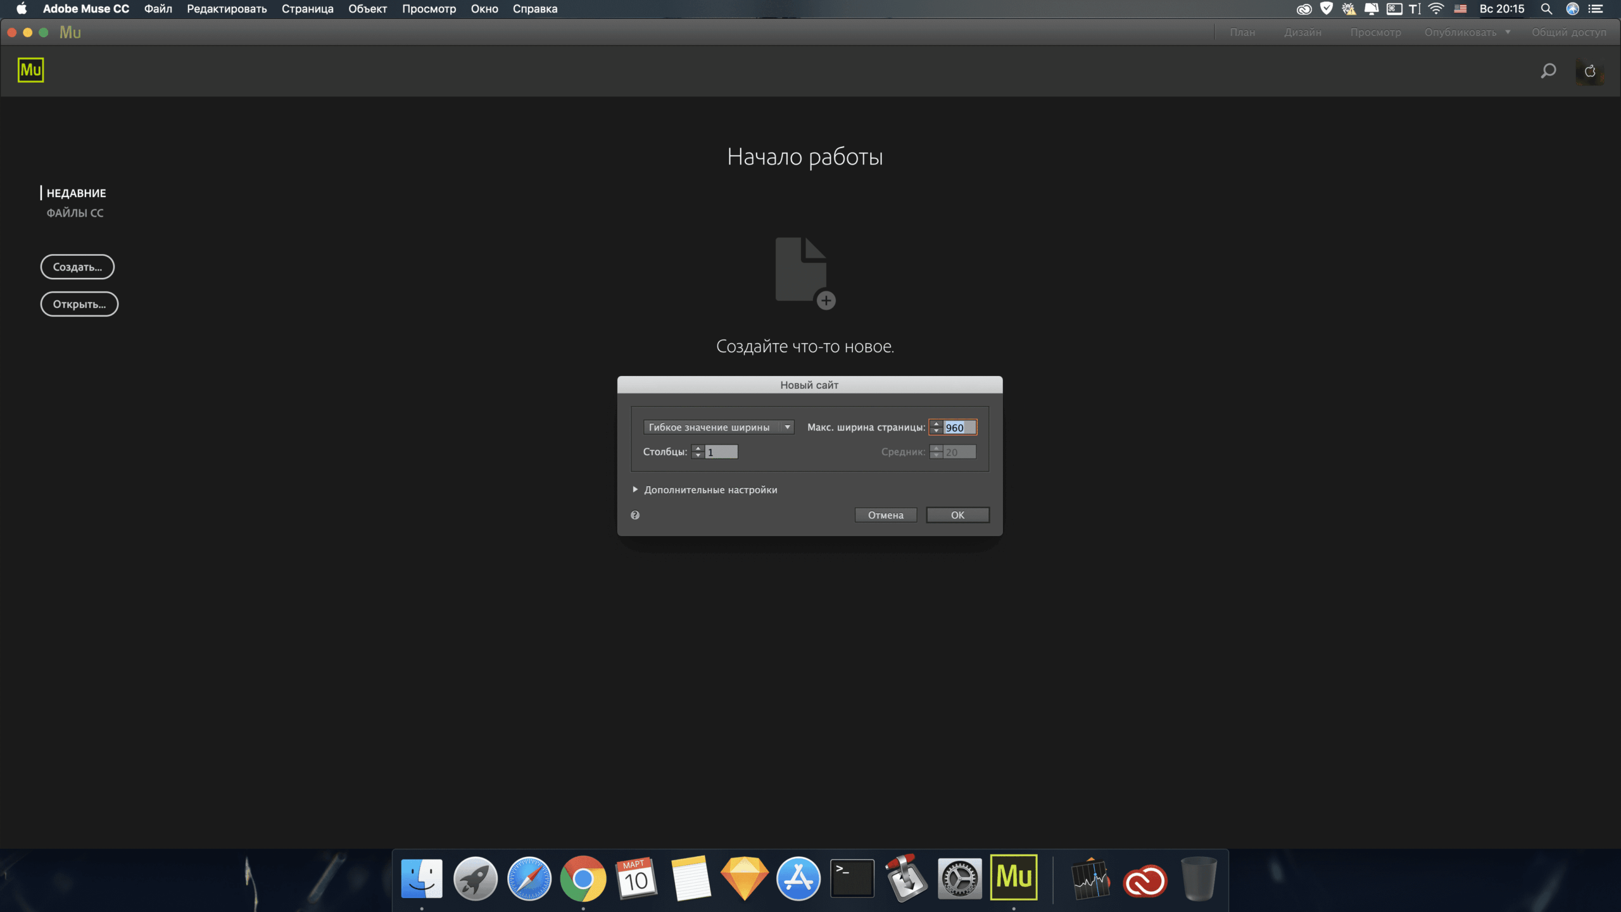Click the Muse logo icon in header

pos(30,70)
